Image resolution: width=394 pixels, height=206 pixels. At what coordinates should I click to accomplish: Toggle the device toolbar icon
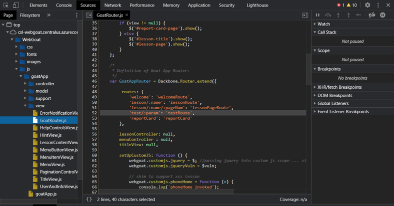(16, 5)
